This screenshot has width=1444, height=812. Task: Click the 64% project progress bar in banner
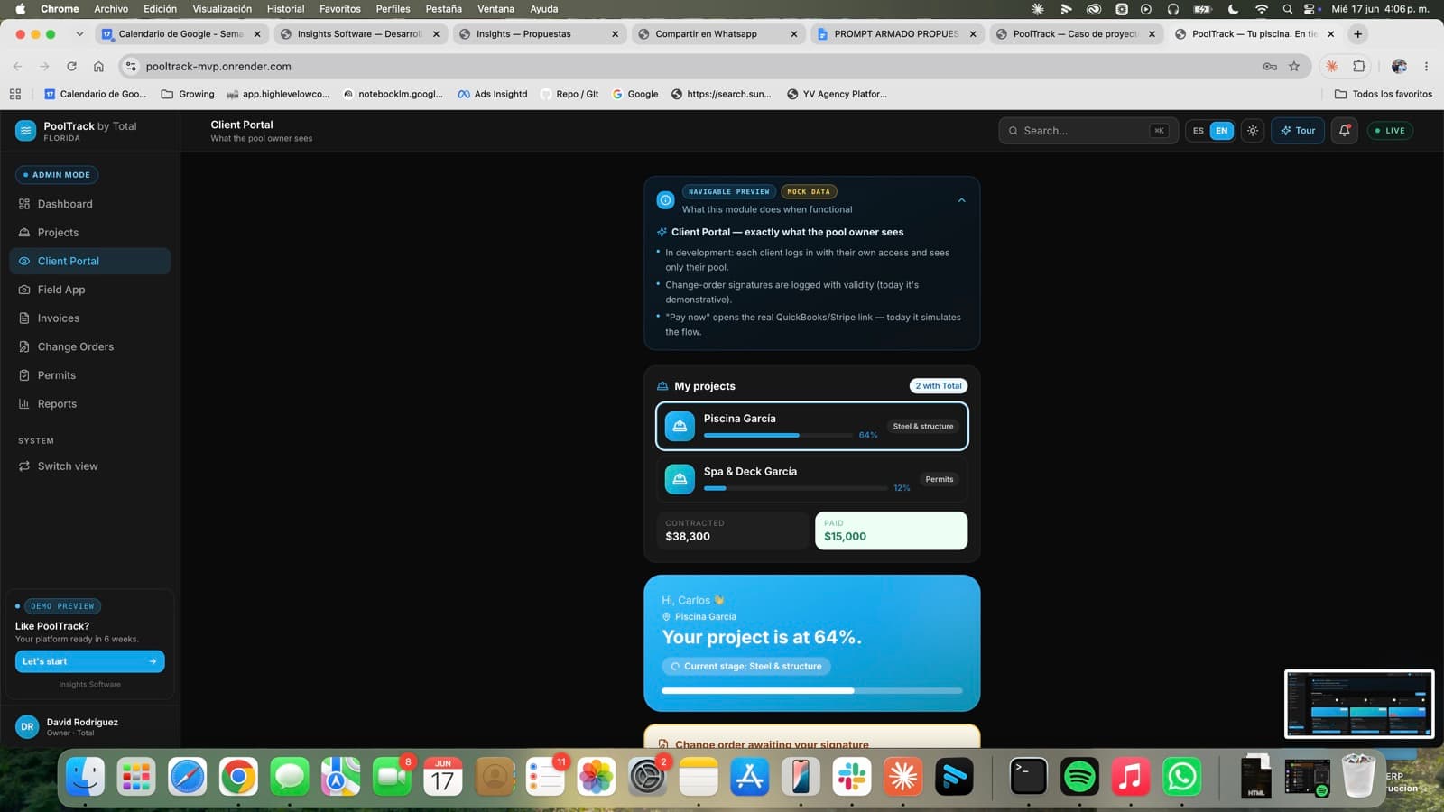[812, 690]
